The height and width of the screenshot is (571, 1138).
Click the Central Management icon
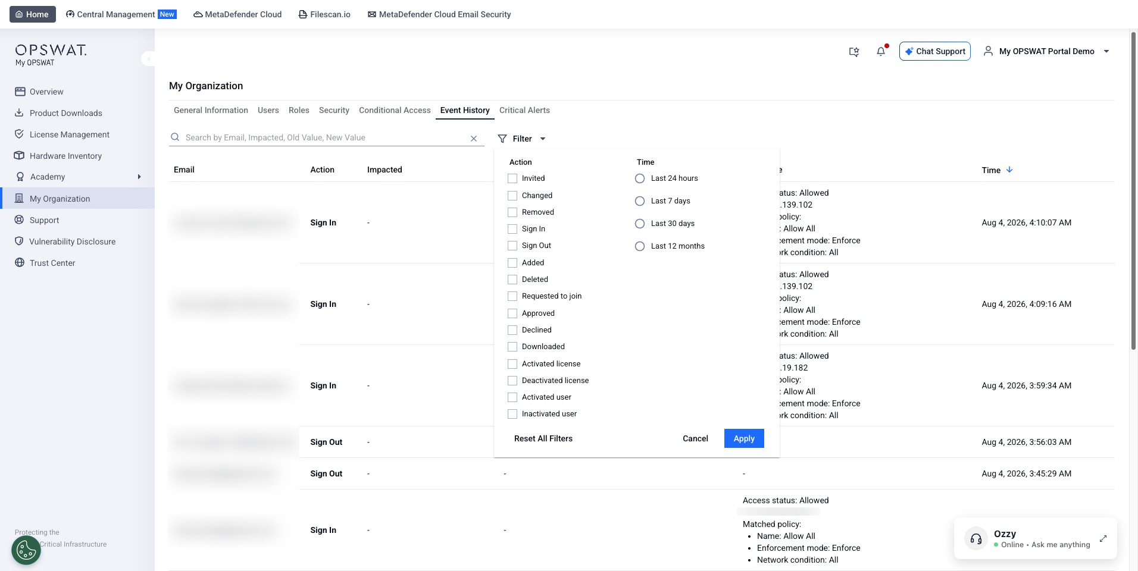point(70,14)
